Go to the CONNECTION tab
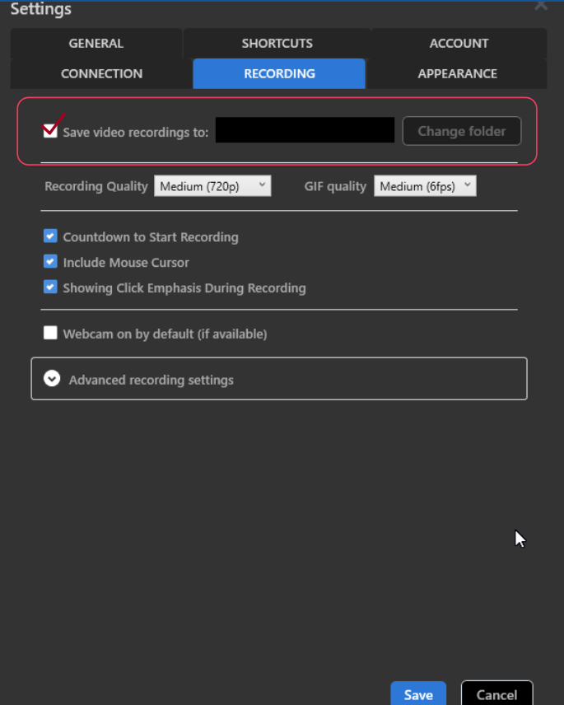Viewport: 564px width, 705px height. pos(101,73)
